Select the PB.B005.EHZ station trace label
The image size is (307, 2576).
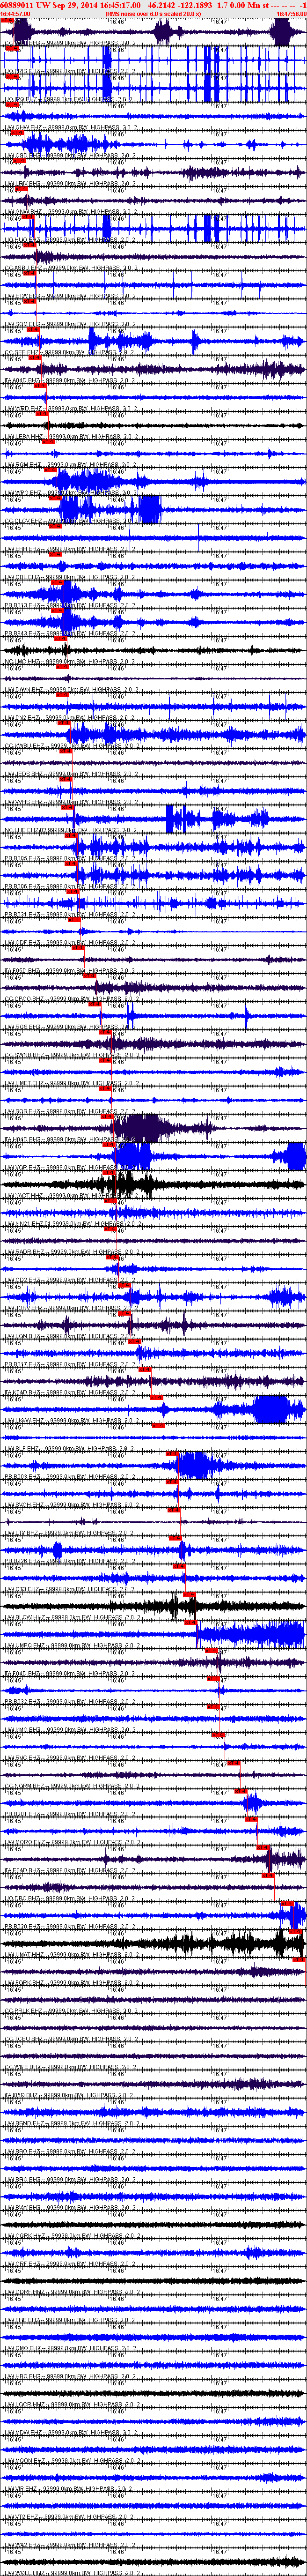tap(70, 857)
